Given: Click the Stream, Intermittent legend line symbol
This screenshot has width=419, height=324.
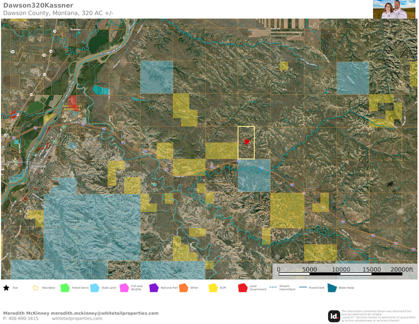Looking at the screenshot, I should click(272, 287).
